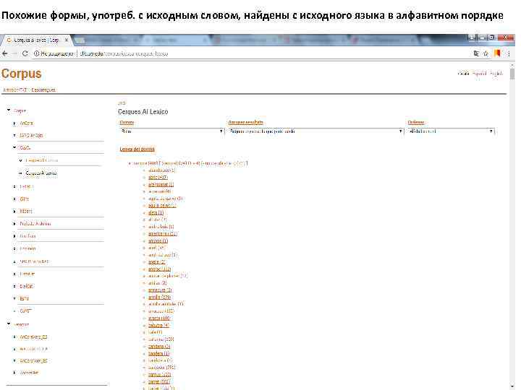Open the site info icon in the address bar
This screenshot has height=390, width=521.
pyautogui.click(x=36, y=53)
